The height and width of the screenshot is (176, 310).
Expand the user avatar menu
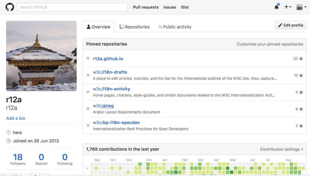point(301,7)
